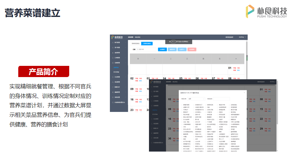Select the blue 日期菜品绑定 tab
Viewport: 297px width, 157px height.
[147, 43]
